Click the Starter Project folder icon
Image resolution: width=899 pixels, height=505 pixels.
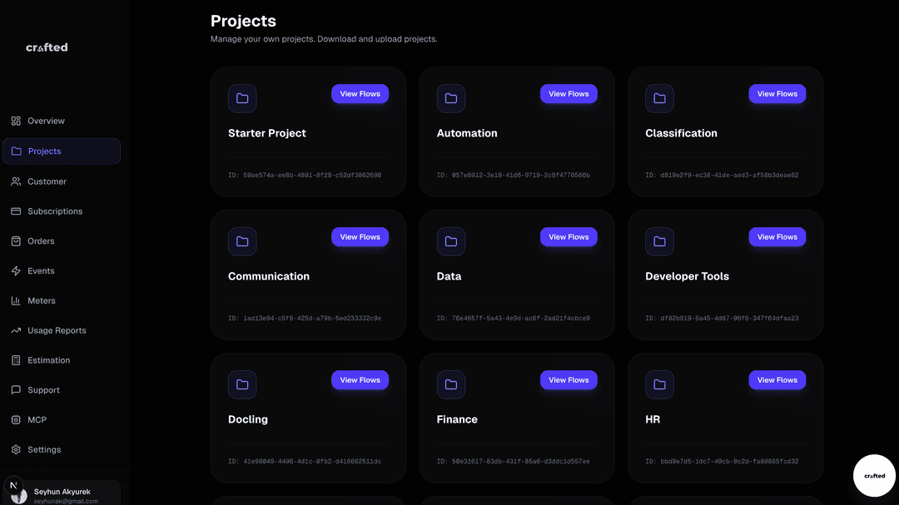242,98
